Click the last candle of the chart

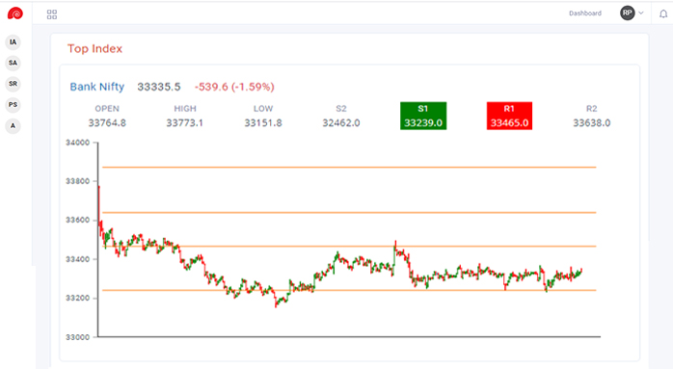click(x=581, y=271)
